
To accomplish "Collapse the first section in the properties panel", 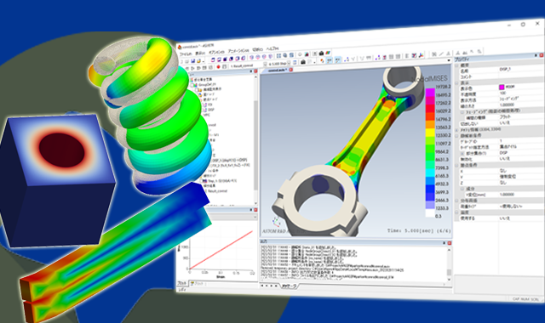I will click(457, 65).
